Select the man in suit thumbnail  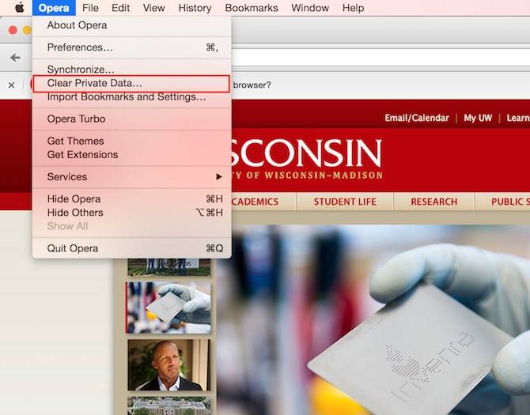point(169,365)
